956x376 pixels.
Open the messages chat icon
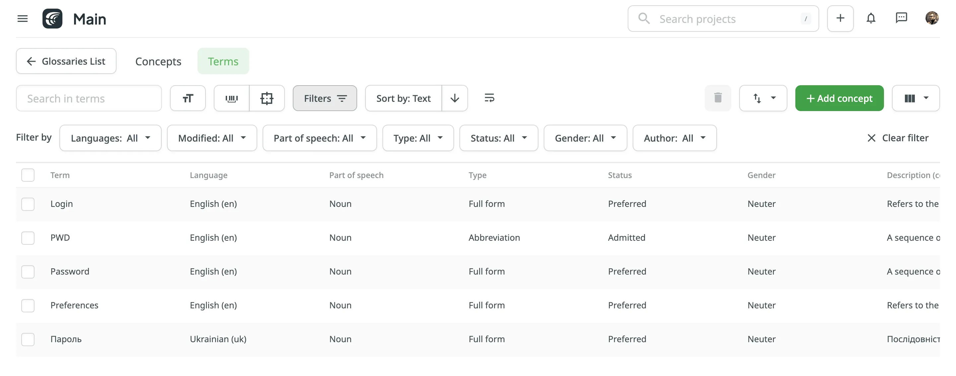click(901, 18)
